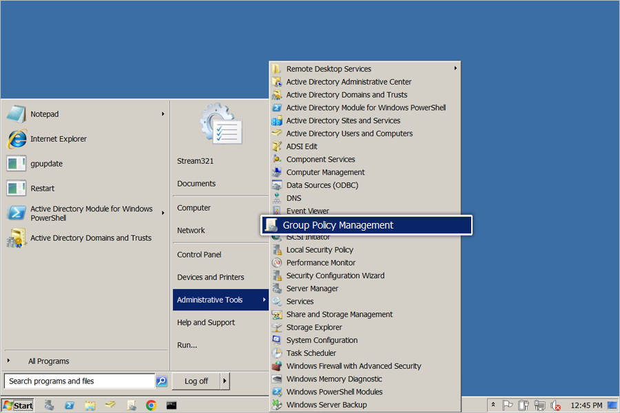Click the muted volume tray icon
Viewport: 620px width, 413px height.
(555, 405)
